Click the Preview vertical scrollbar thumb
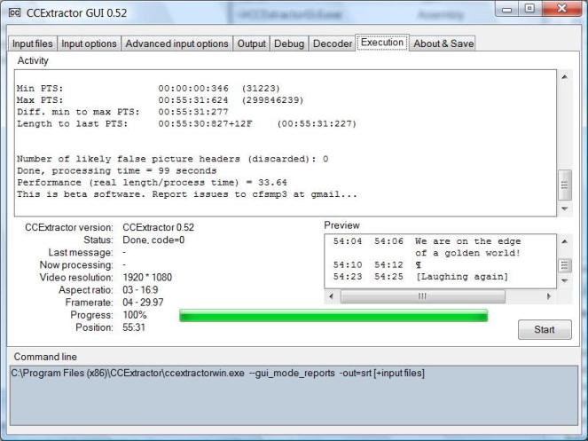The height and width of the screenshot is (441, 588). (x=564, y=265)
